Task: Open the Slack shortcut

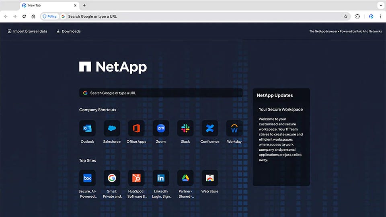Action: pos(185,128)
